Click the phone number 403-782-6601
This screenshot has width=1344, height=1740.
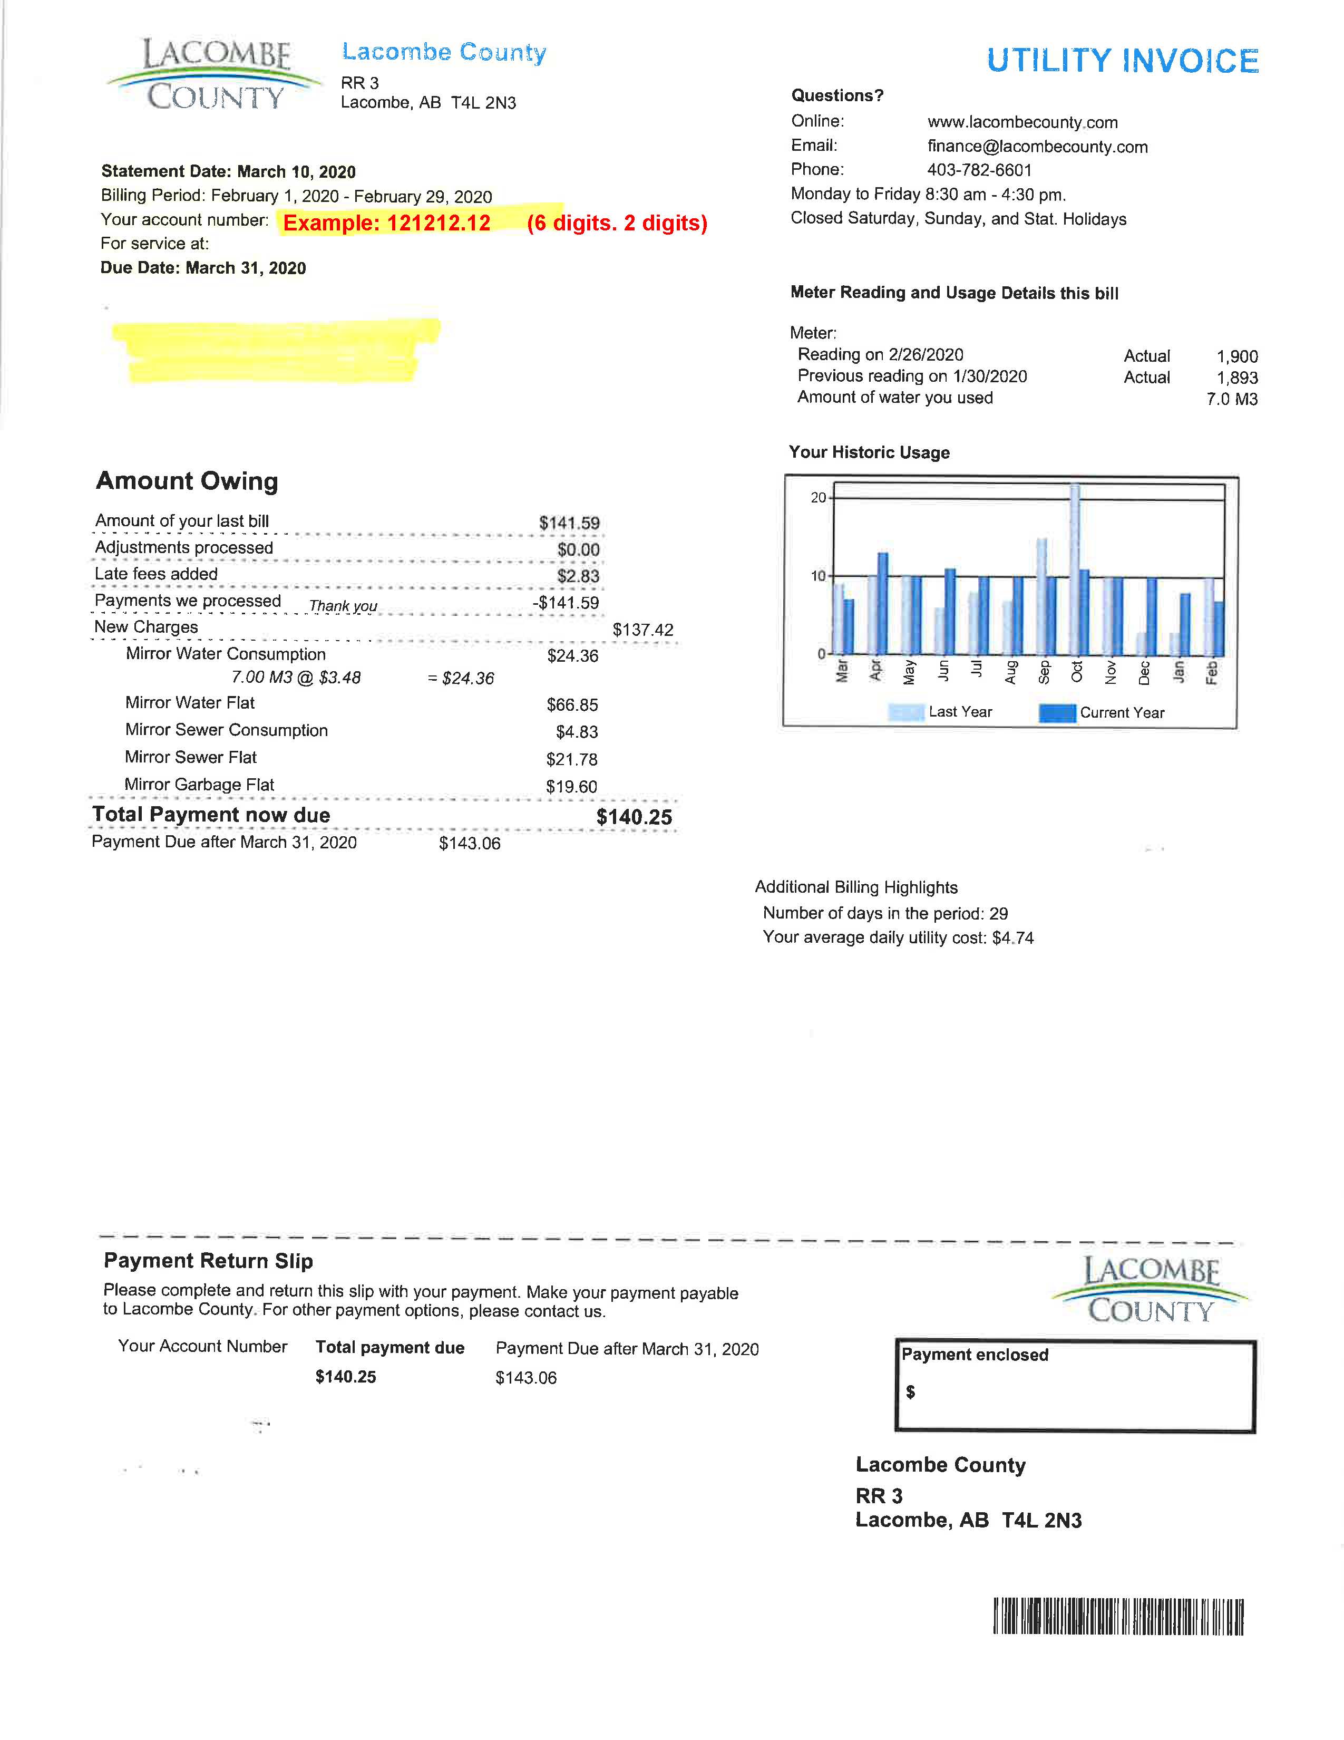click(x=979, y=170)
